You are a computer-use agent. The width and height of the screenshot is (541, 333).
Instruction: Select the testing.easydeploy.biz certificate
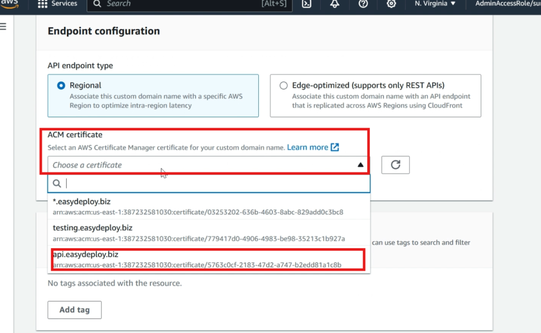pyautogui.click(x=158, y=232)
